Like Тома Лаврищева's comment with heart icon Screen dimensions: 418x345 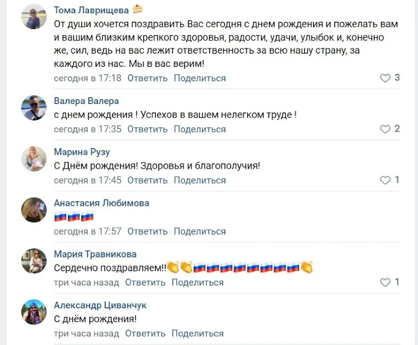[x=385, y=78]
